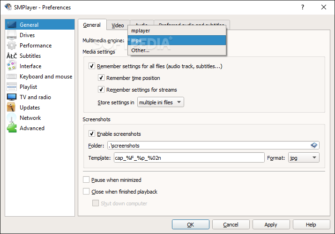Toggle Remember settings for all files
The width and height of the screenshot is (335, 234).
92,66
